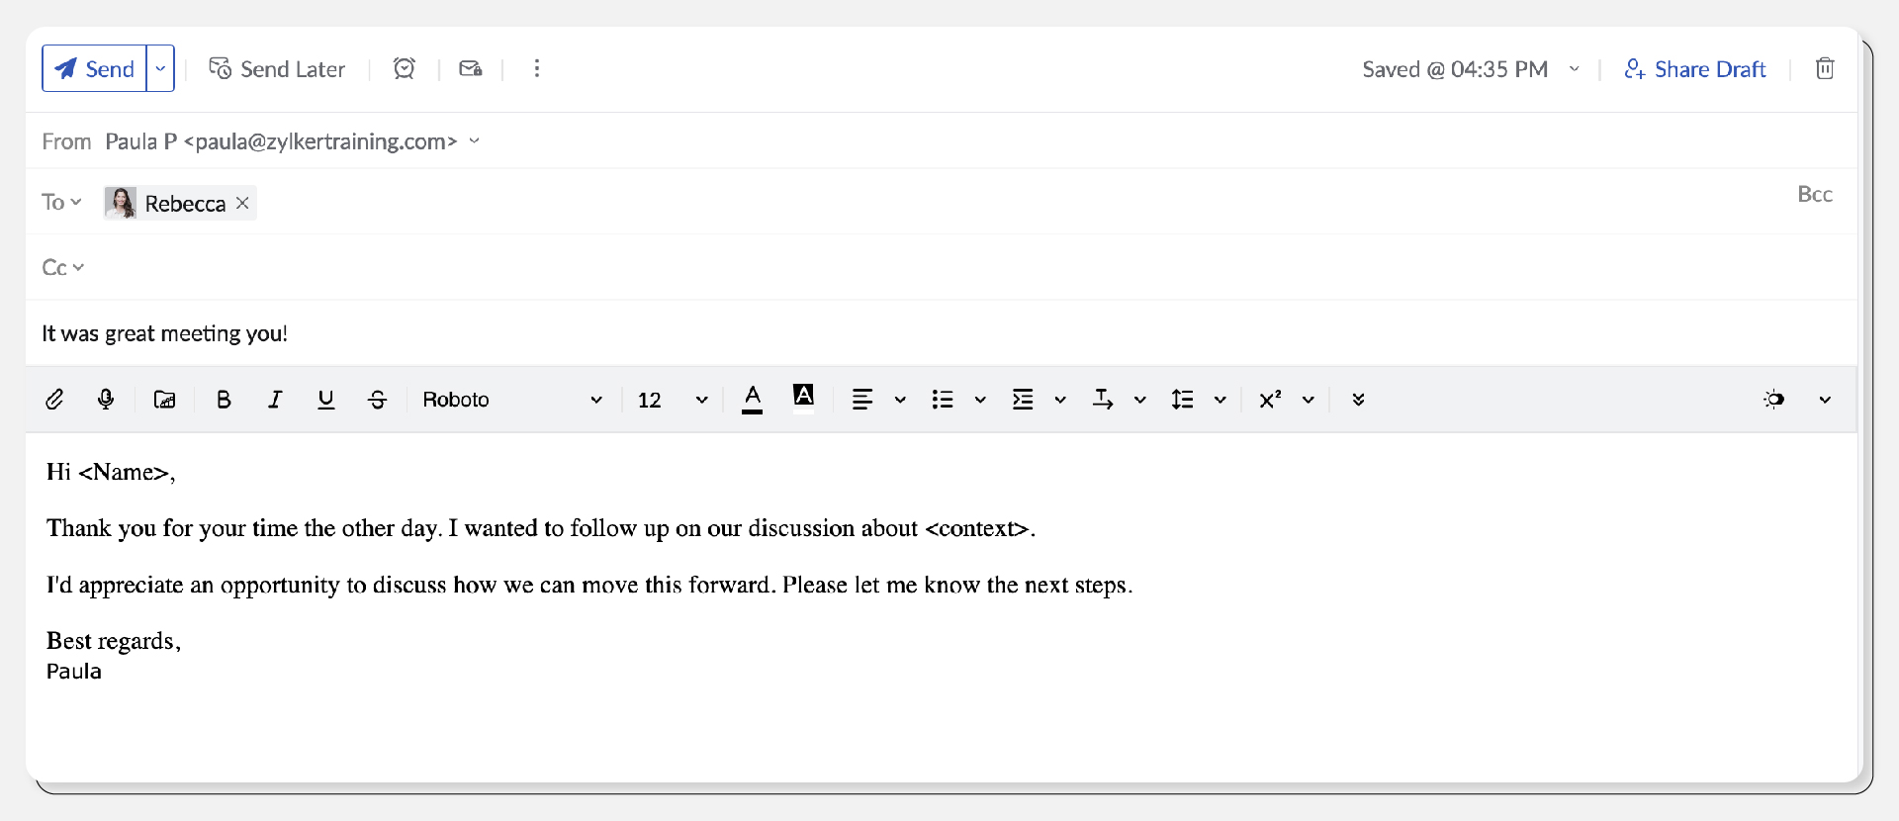Click the attach file paperclip icon

pos(55,400)
